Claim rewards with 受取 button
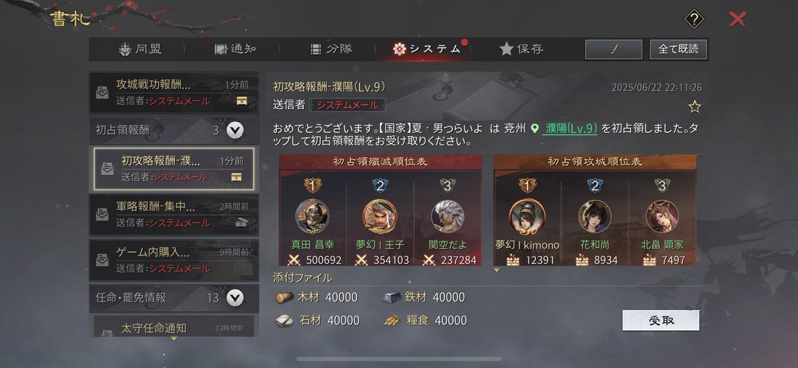 click(661, 320)
